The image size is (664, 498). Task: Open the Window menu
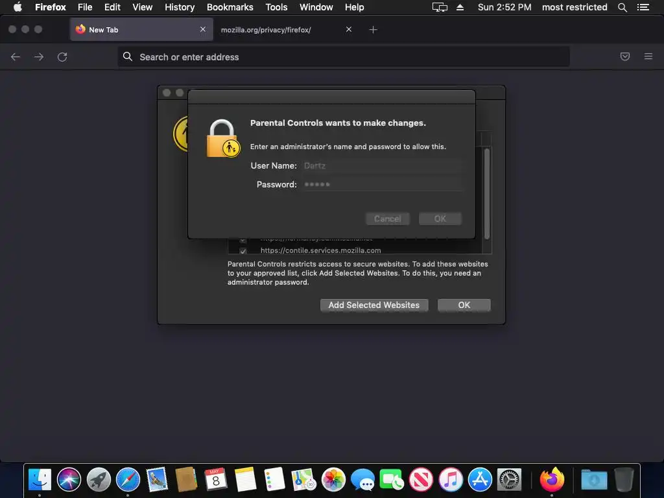[x=316, y=7]
